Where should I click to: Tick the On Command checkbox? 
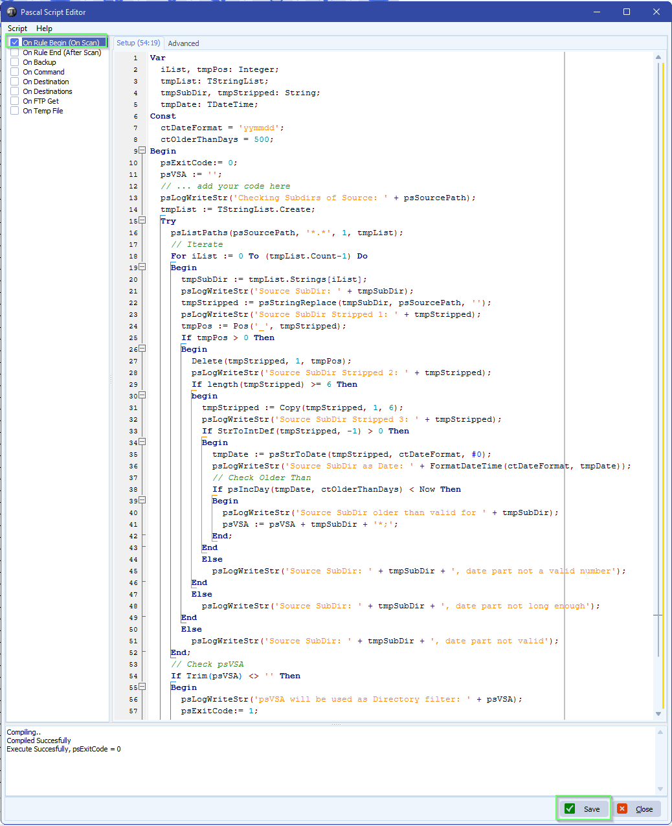pyautogui.click(x=14, y=72)
